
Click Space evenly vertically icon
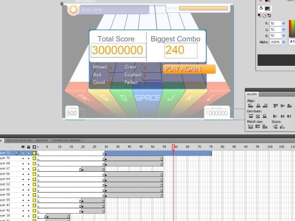click(x=275, y=127)
